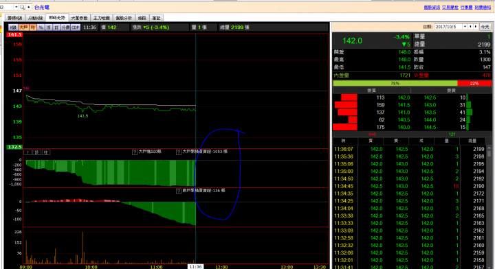Click the ? help icon beside 散戶累積買賣超
This screenshot has width=495, height=269.
coord(179,191)
